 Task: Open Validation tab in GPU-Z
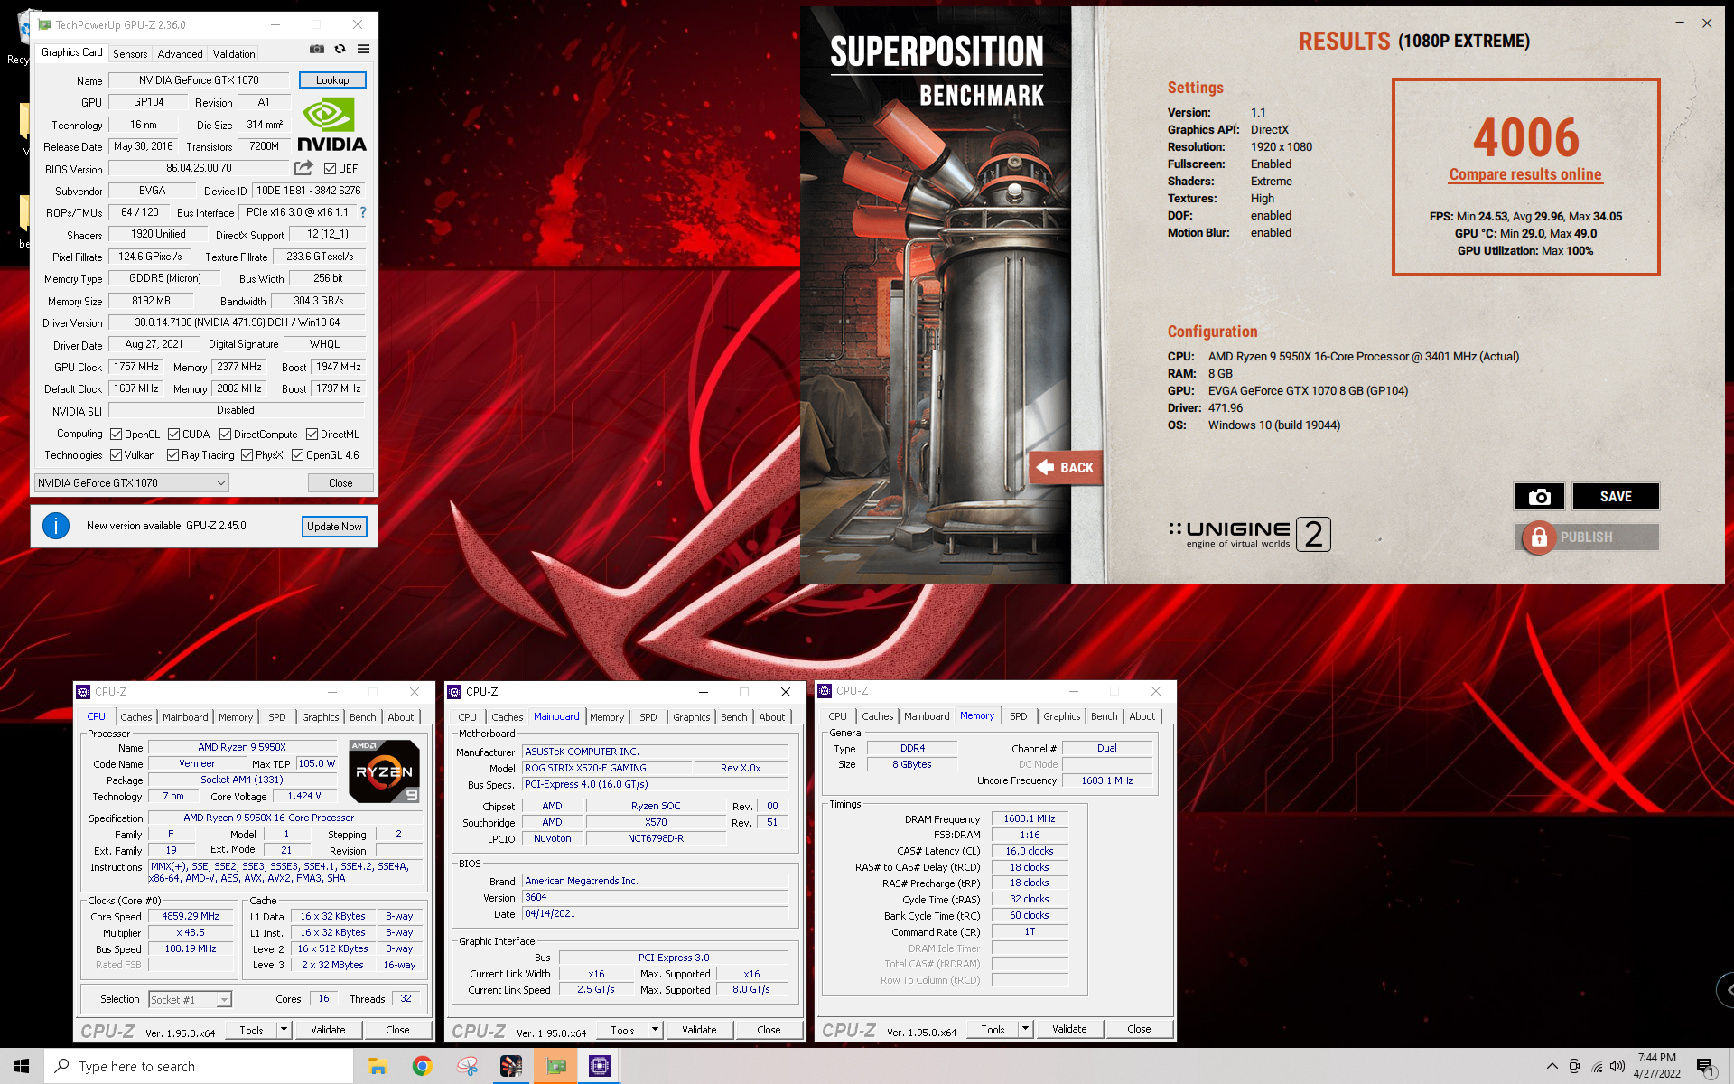click(234, 54)
